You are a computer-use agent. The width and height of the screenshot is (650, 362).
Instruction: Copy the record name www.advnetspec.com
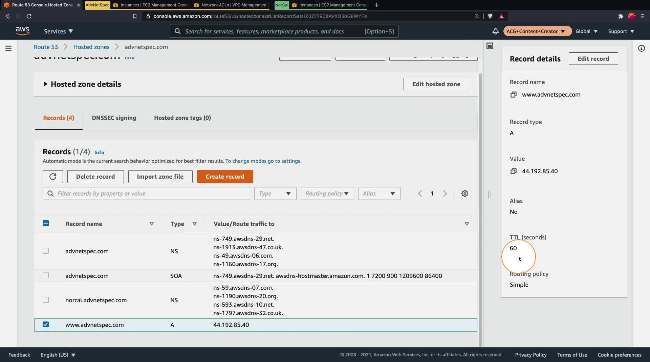(513, 95)
